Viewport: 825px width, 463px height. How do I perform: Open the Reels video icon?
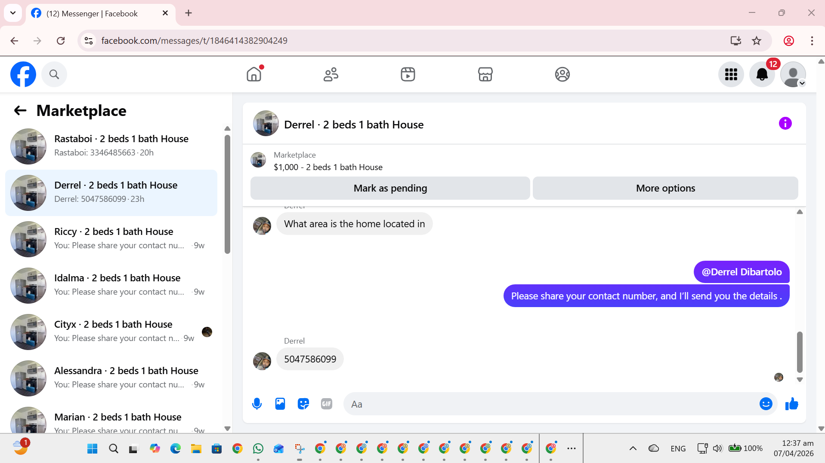click(408, 74)
